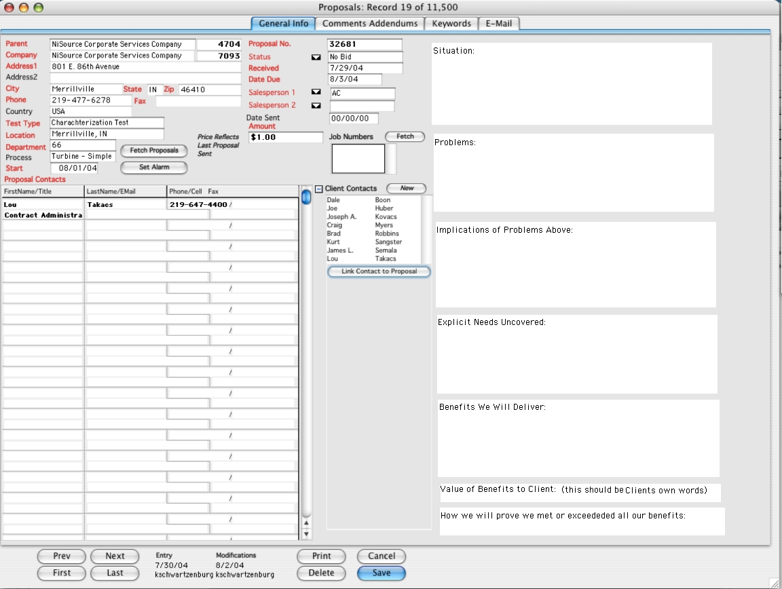
Task: Open the Salesperson 2 dropdown arrow
Action: [x=316, y=106]
